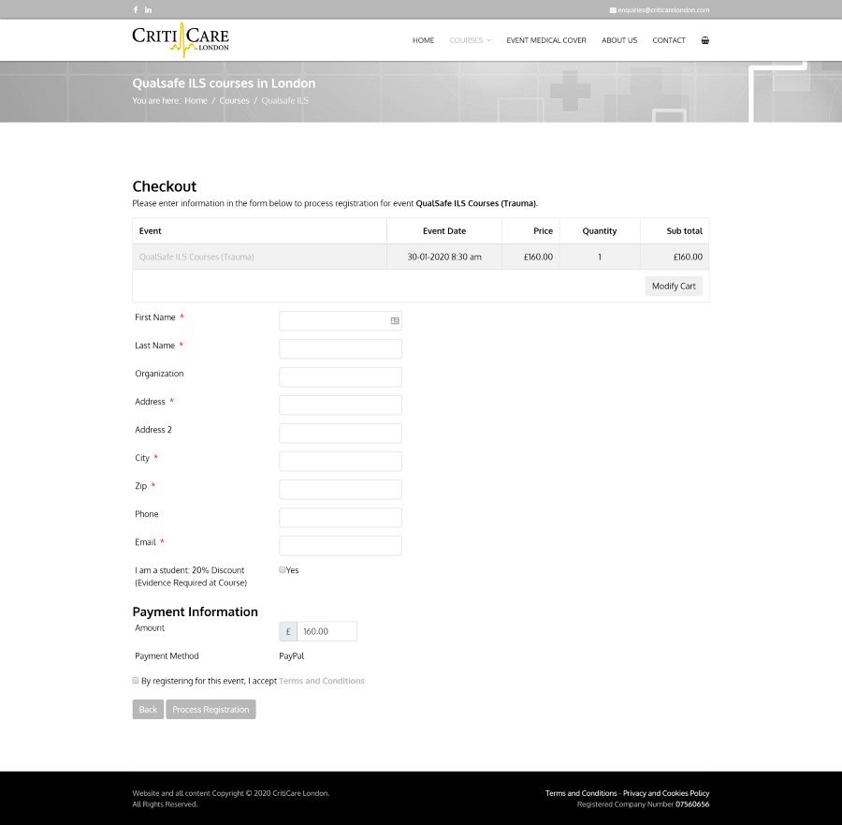Open the Contact menu item
842x825 pixels.
[x=669, y=40]
